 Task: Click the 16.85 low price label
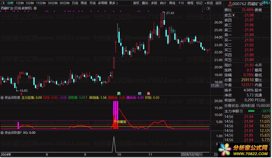[24, 90]
